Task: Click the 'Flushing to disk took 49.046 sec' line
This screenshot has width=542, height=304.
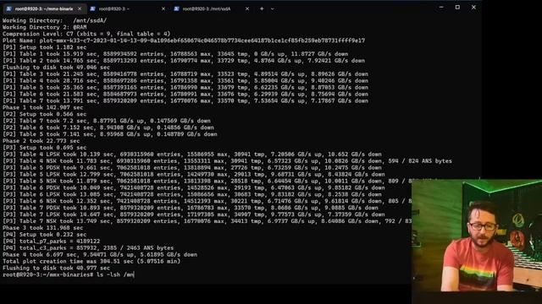Action: coord(57,68)
